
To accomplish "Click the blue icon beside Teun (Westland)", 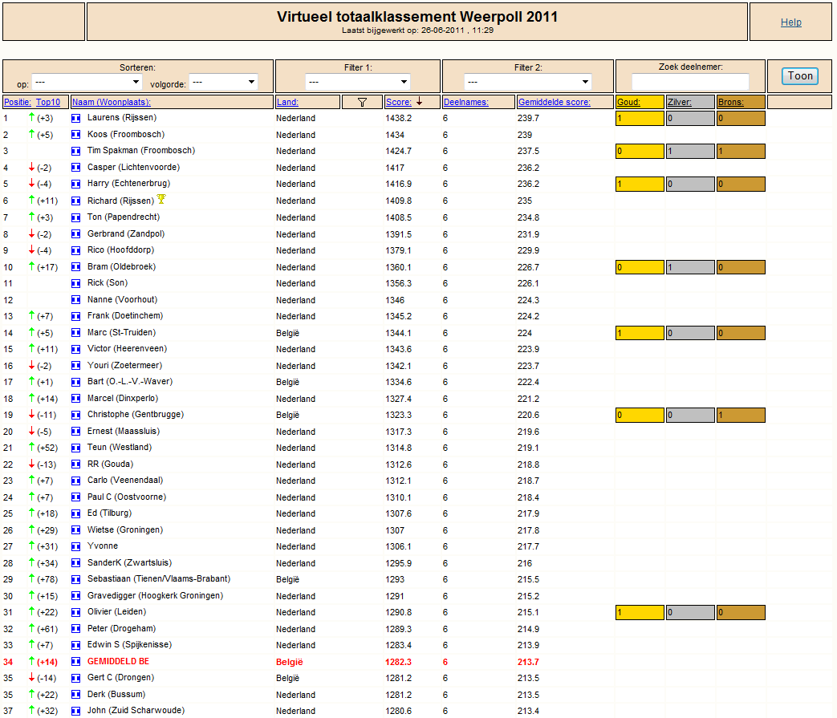I will (x=75, y=448).
